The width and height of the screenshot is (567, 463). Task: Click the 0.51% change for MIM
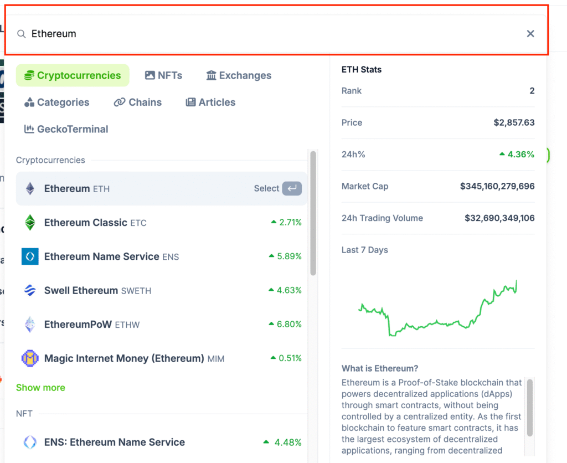286,358
